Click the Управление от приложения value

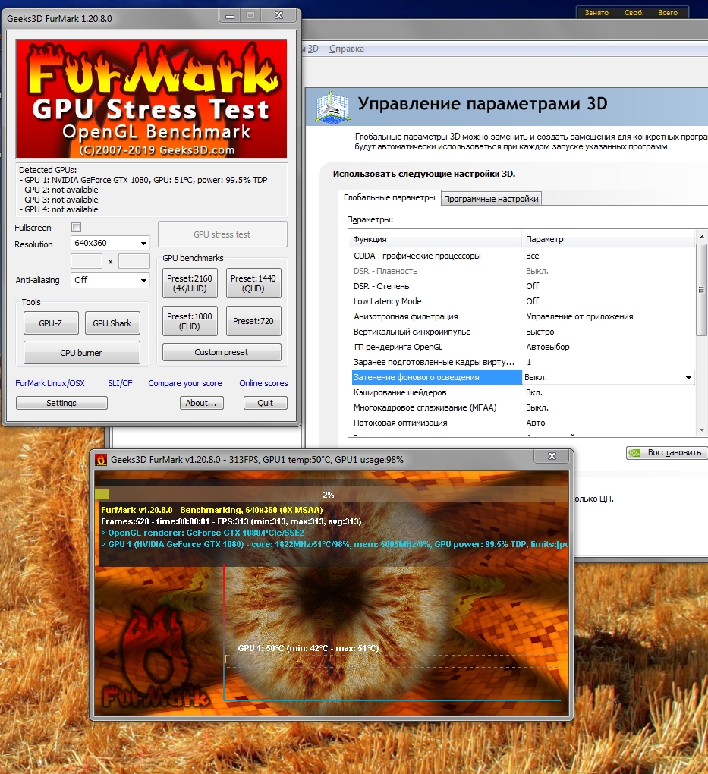580,316
